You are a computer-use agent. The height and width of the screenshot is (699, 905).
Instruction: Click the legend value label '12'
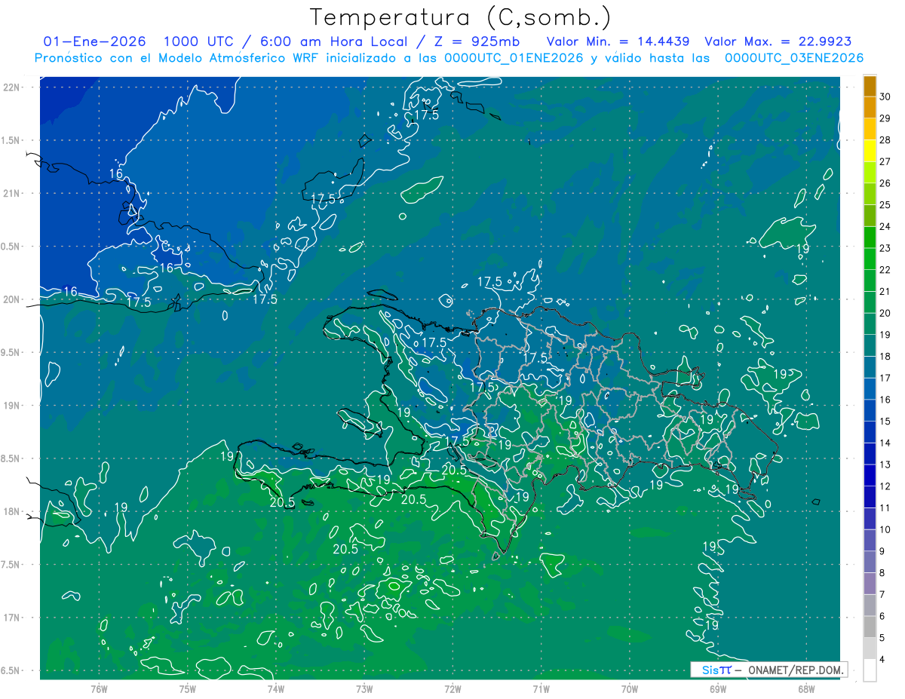coord(885,486)
